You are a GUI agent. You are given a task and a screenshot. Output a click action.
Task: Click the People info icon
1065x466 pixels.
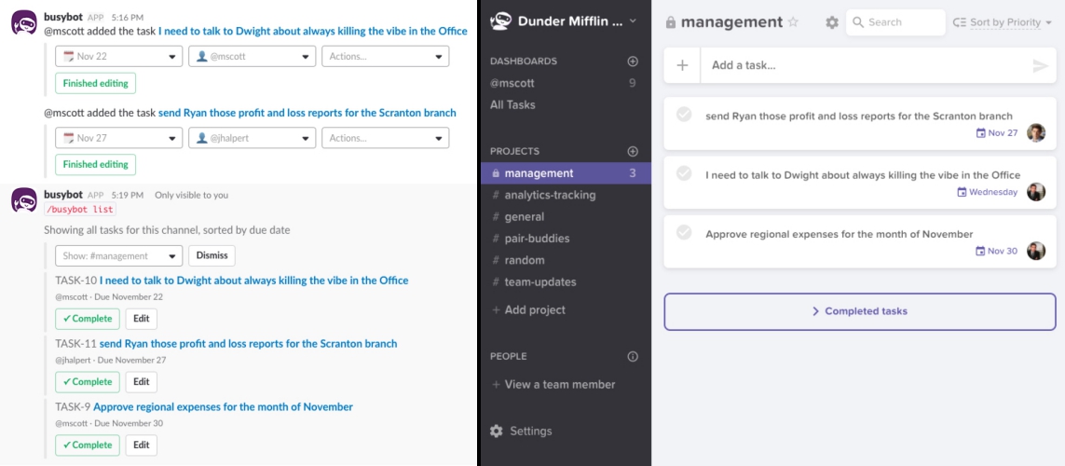coord(633,356)
